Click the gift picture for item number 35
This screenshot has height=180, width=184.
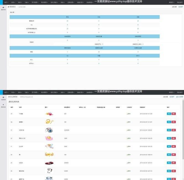pyautogui.click(x=49, y=114)
